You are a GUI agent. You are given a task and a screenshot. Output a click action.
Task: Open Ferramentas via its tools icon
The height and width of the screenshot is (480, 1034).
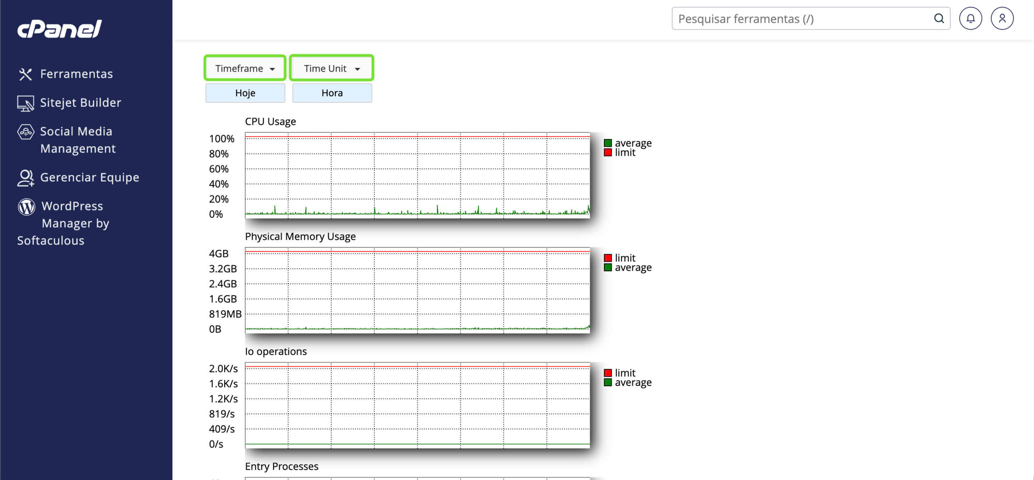25,74
